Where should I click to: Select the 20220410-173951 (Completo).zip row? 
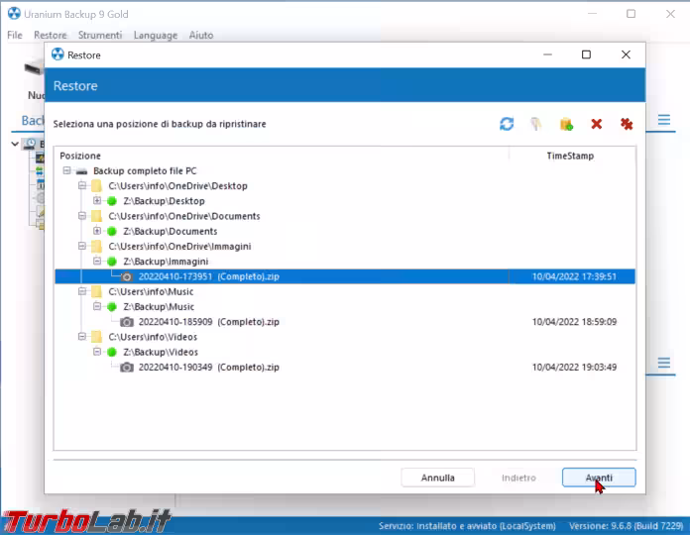[345, 276]
